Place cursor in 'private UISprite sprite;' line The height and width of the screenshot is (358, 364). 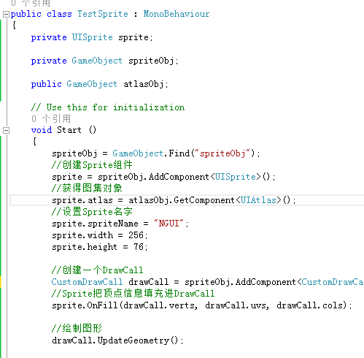(x=92, y=37)
